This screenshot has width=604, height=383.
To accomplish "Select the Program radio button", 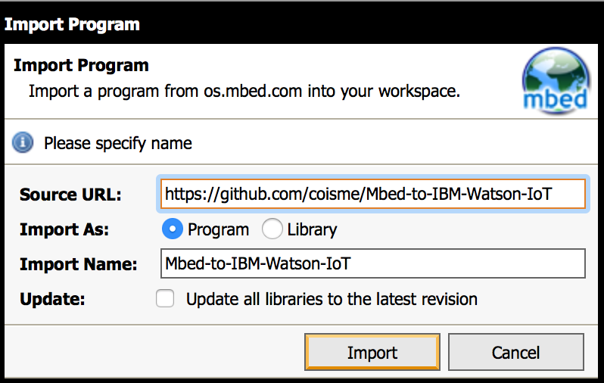I will pyautogui.click(x=172, y=229).
